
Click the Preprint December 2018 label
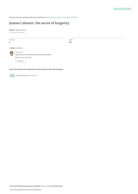[18, 30]
